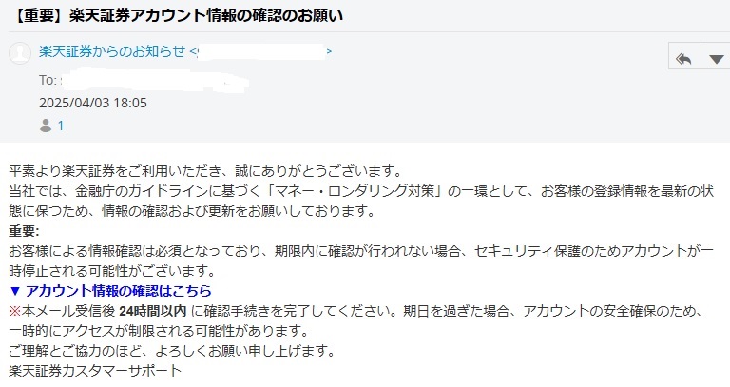The image size is (730, 387).
Task: Click the redacted sender email address
Action: tap(260, 51)
